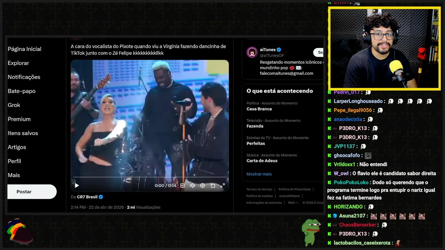Click chat username ChaosBerserker
The image size is (445, 250).
[358, 225]
